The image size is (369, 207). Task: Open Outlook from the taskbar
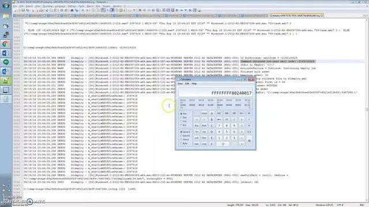click(x=6, y=71)
